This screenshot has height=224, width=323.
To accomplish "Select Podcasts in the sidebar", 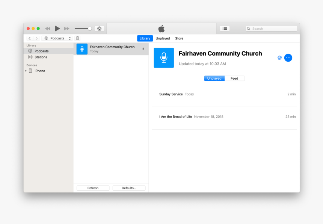I will tap(48, 51).
